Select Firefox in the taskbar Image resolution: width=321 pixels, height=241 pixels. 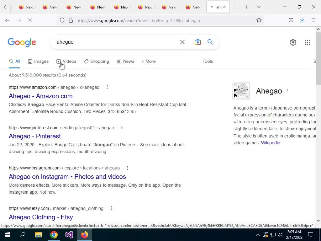click(85, 235)
